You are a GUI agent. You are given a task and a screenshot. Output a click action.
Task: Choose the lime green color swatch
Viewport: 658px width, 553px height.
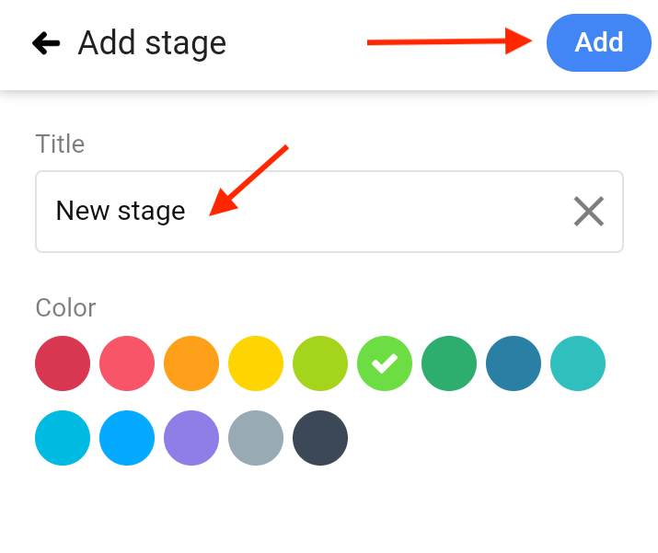[x=320, y=363]
